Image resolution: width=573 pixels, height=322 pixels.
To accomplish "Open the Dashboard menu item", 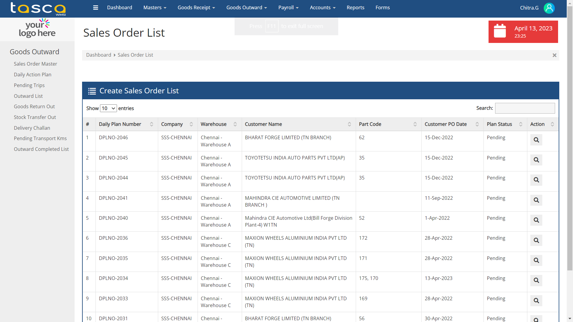I will pos(119,8).
